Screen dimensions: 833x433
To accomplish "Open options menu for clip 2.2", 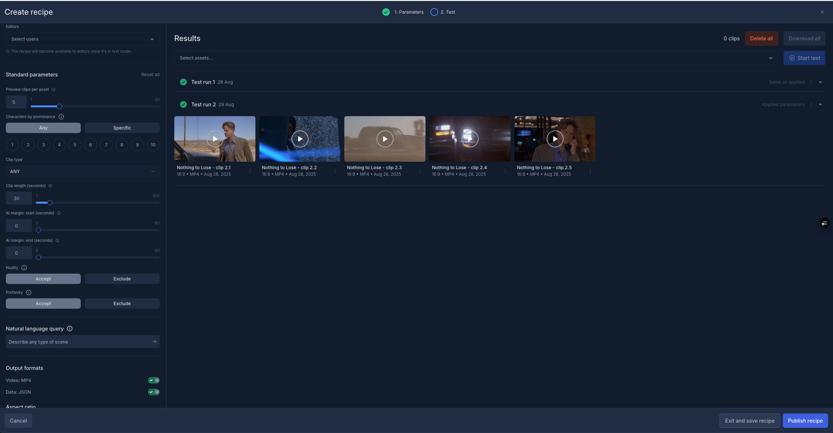I will (335, 171).
